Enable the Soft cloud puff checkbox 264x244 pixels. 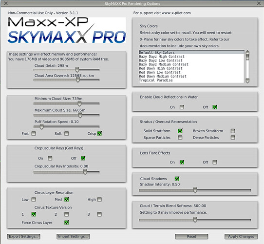pyautogui.click(x=67, y=134)
